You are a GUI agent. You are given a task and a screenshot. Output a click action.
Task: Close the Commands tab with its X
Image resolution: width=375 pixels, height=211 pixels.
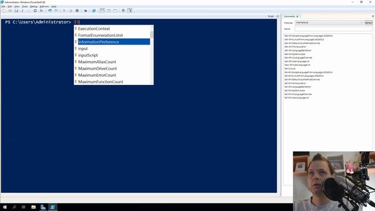[298, 16]
